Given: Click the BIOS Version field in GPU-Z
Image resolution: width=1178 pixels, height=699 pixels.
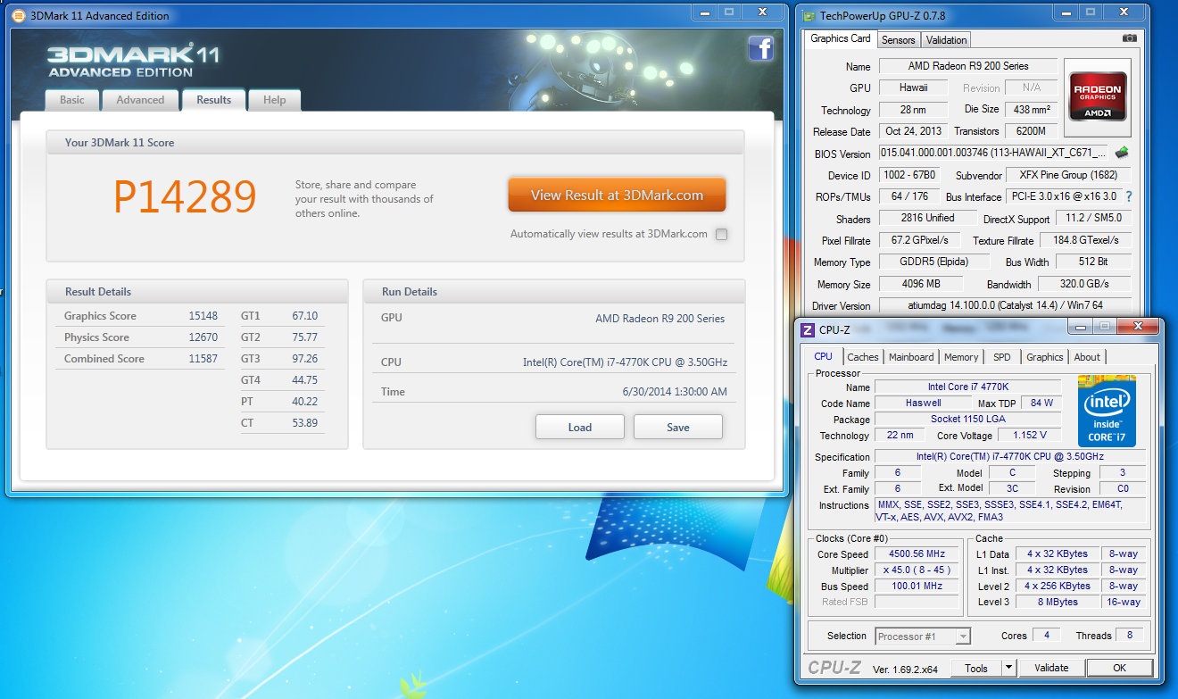Looking at the screenshot, I should tap(994, 153).
